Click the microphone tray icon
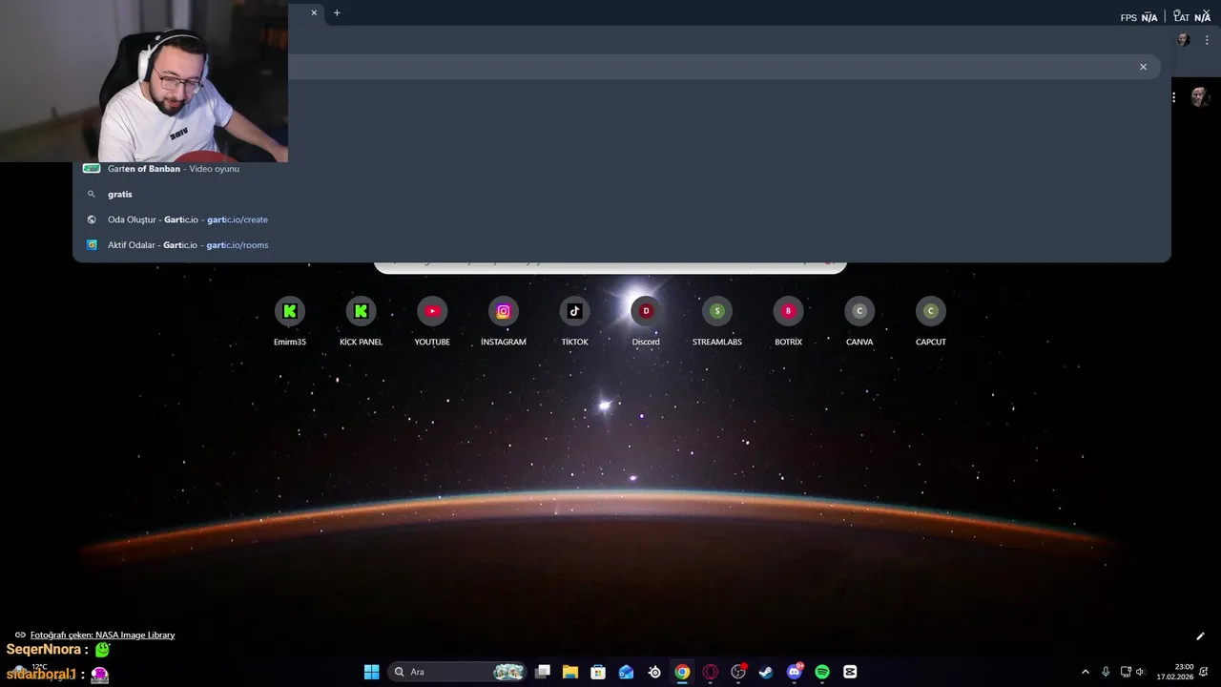The width and height of the screenshot is (1221, 687). (1106, 672)
